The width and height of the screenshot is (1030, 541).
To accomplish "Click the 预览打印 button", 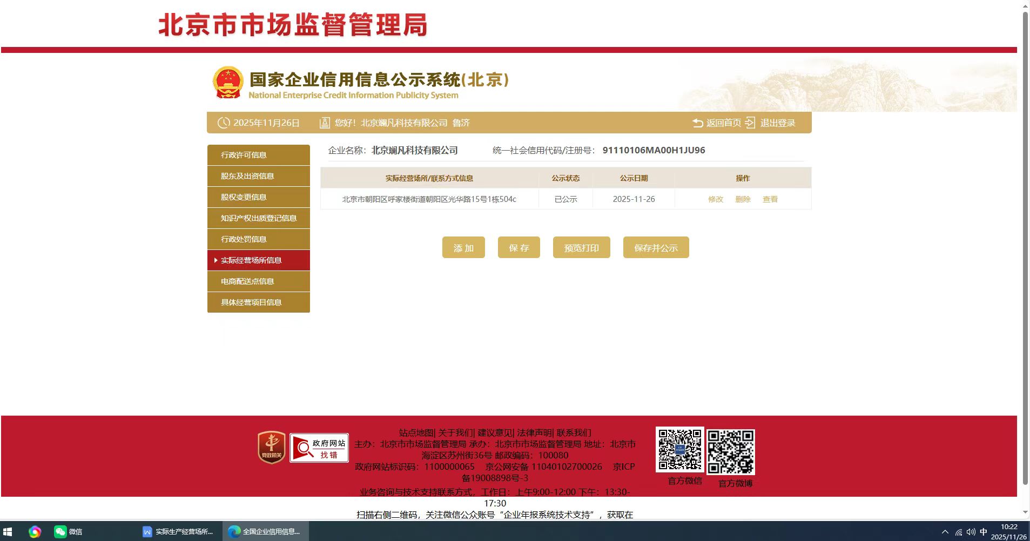I will point(582,247).
